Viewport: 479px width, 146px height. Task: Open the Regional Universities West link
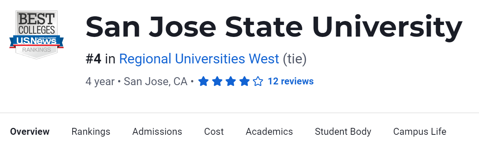pyautogui.click(x=199, y=59)
